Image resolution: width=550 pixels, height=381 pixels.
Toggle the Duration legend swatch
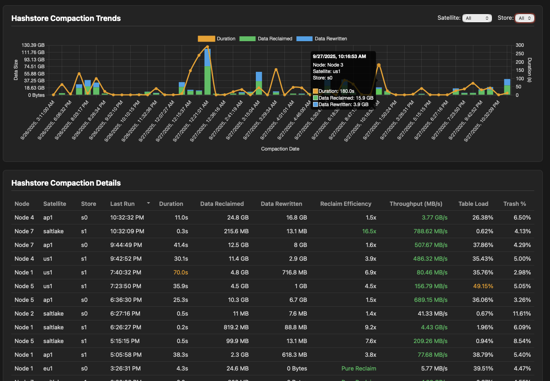click(206, 39)
